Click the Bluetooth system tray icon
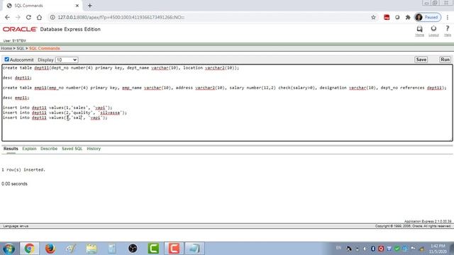Viewport: 454px width, 255px height. click(373, 249)
